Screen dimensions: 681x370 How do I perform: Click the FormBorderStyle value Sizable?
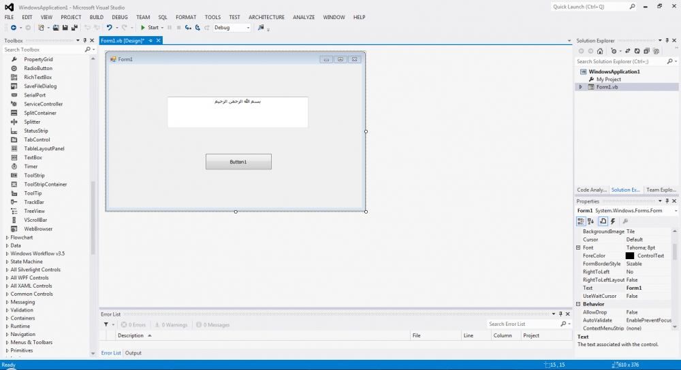point(633,264)
